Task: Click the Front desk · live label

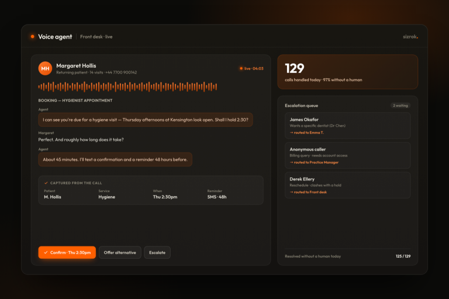Action: [96, 37]
